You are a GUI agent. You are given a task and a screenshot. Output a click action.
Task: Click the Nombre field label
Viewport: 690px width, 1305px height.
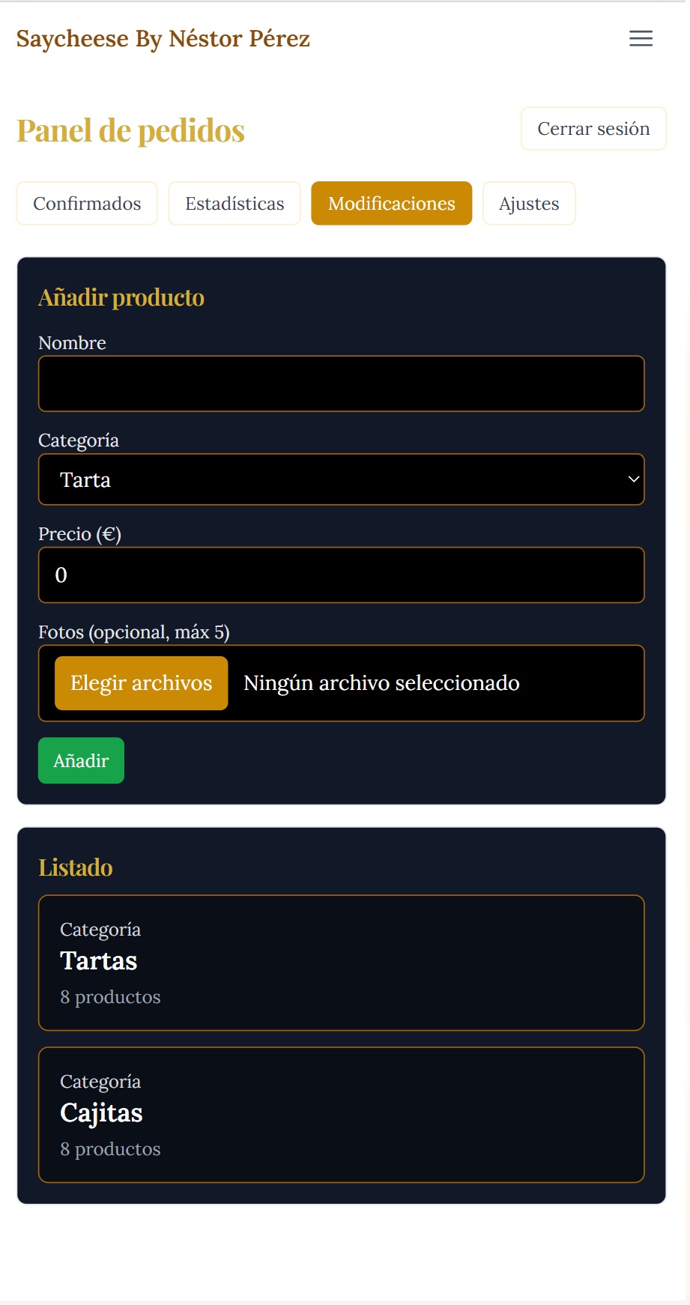point(72,342)
